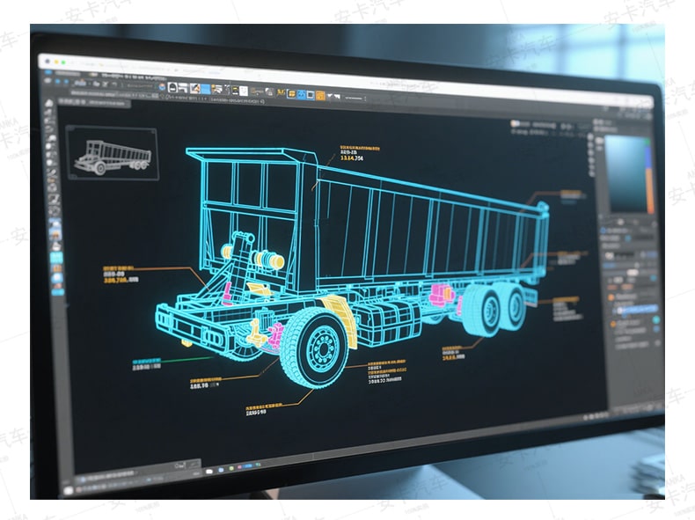This screenshot has width=695, height=520.
Task: Click the green macOS zoom dot
Action: tap(63, 62)
